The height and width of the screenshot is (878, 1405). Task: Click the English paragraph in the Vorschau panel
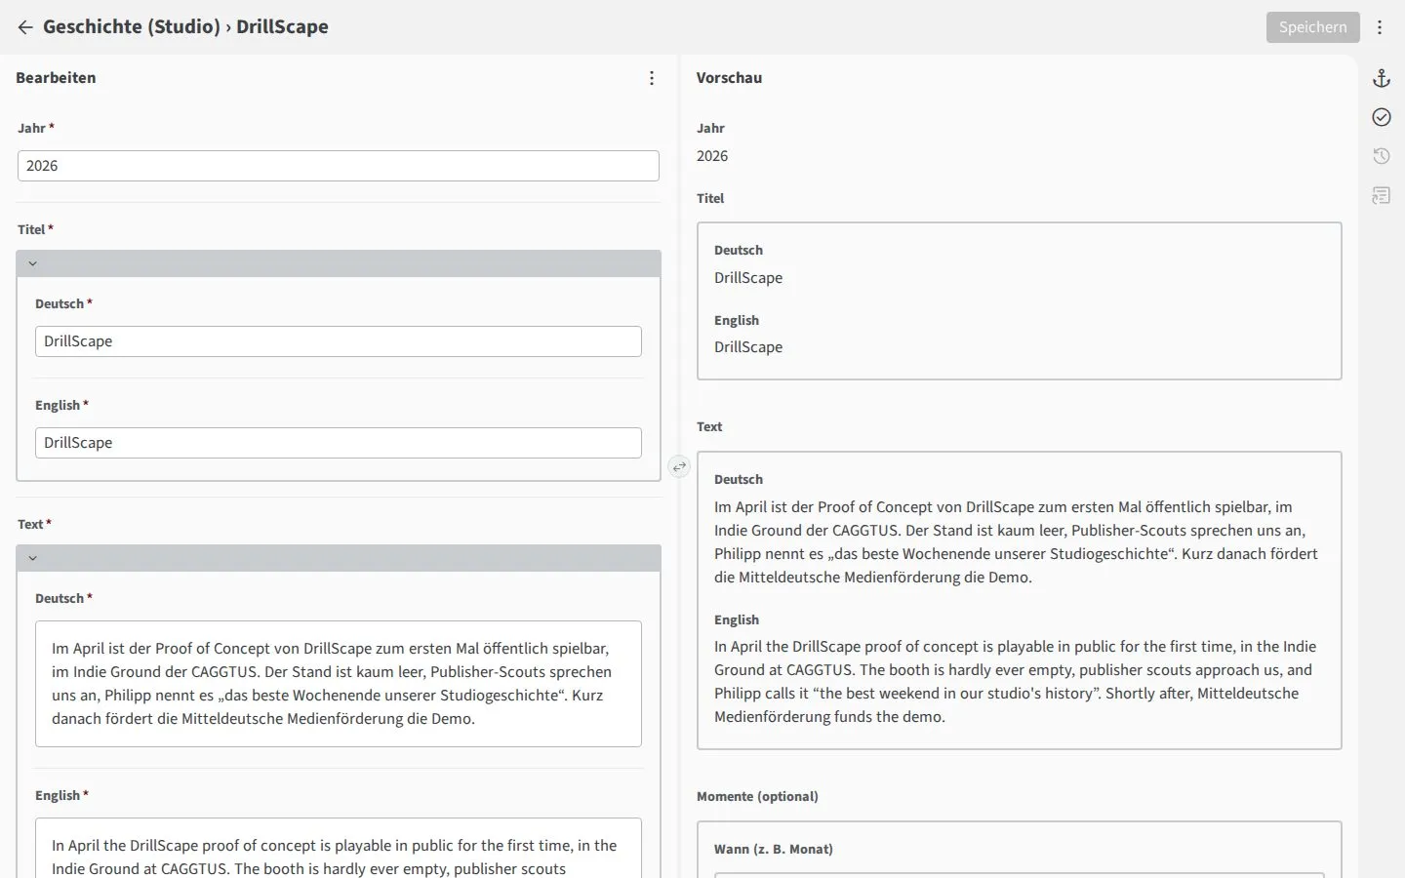tap(1016, 682)
